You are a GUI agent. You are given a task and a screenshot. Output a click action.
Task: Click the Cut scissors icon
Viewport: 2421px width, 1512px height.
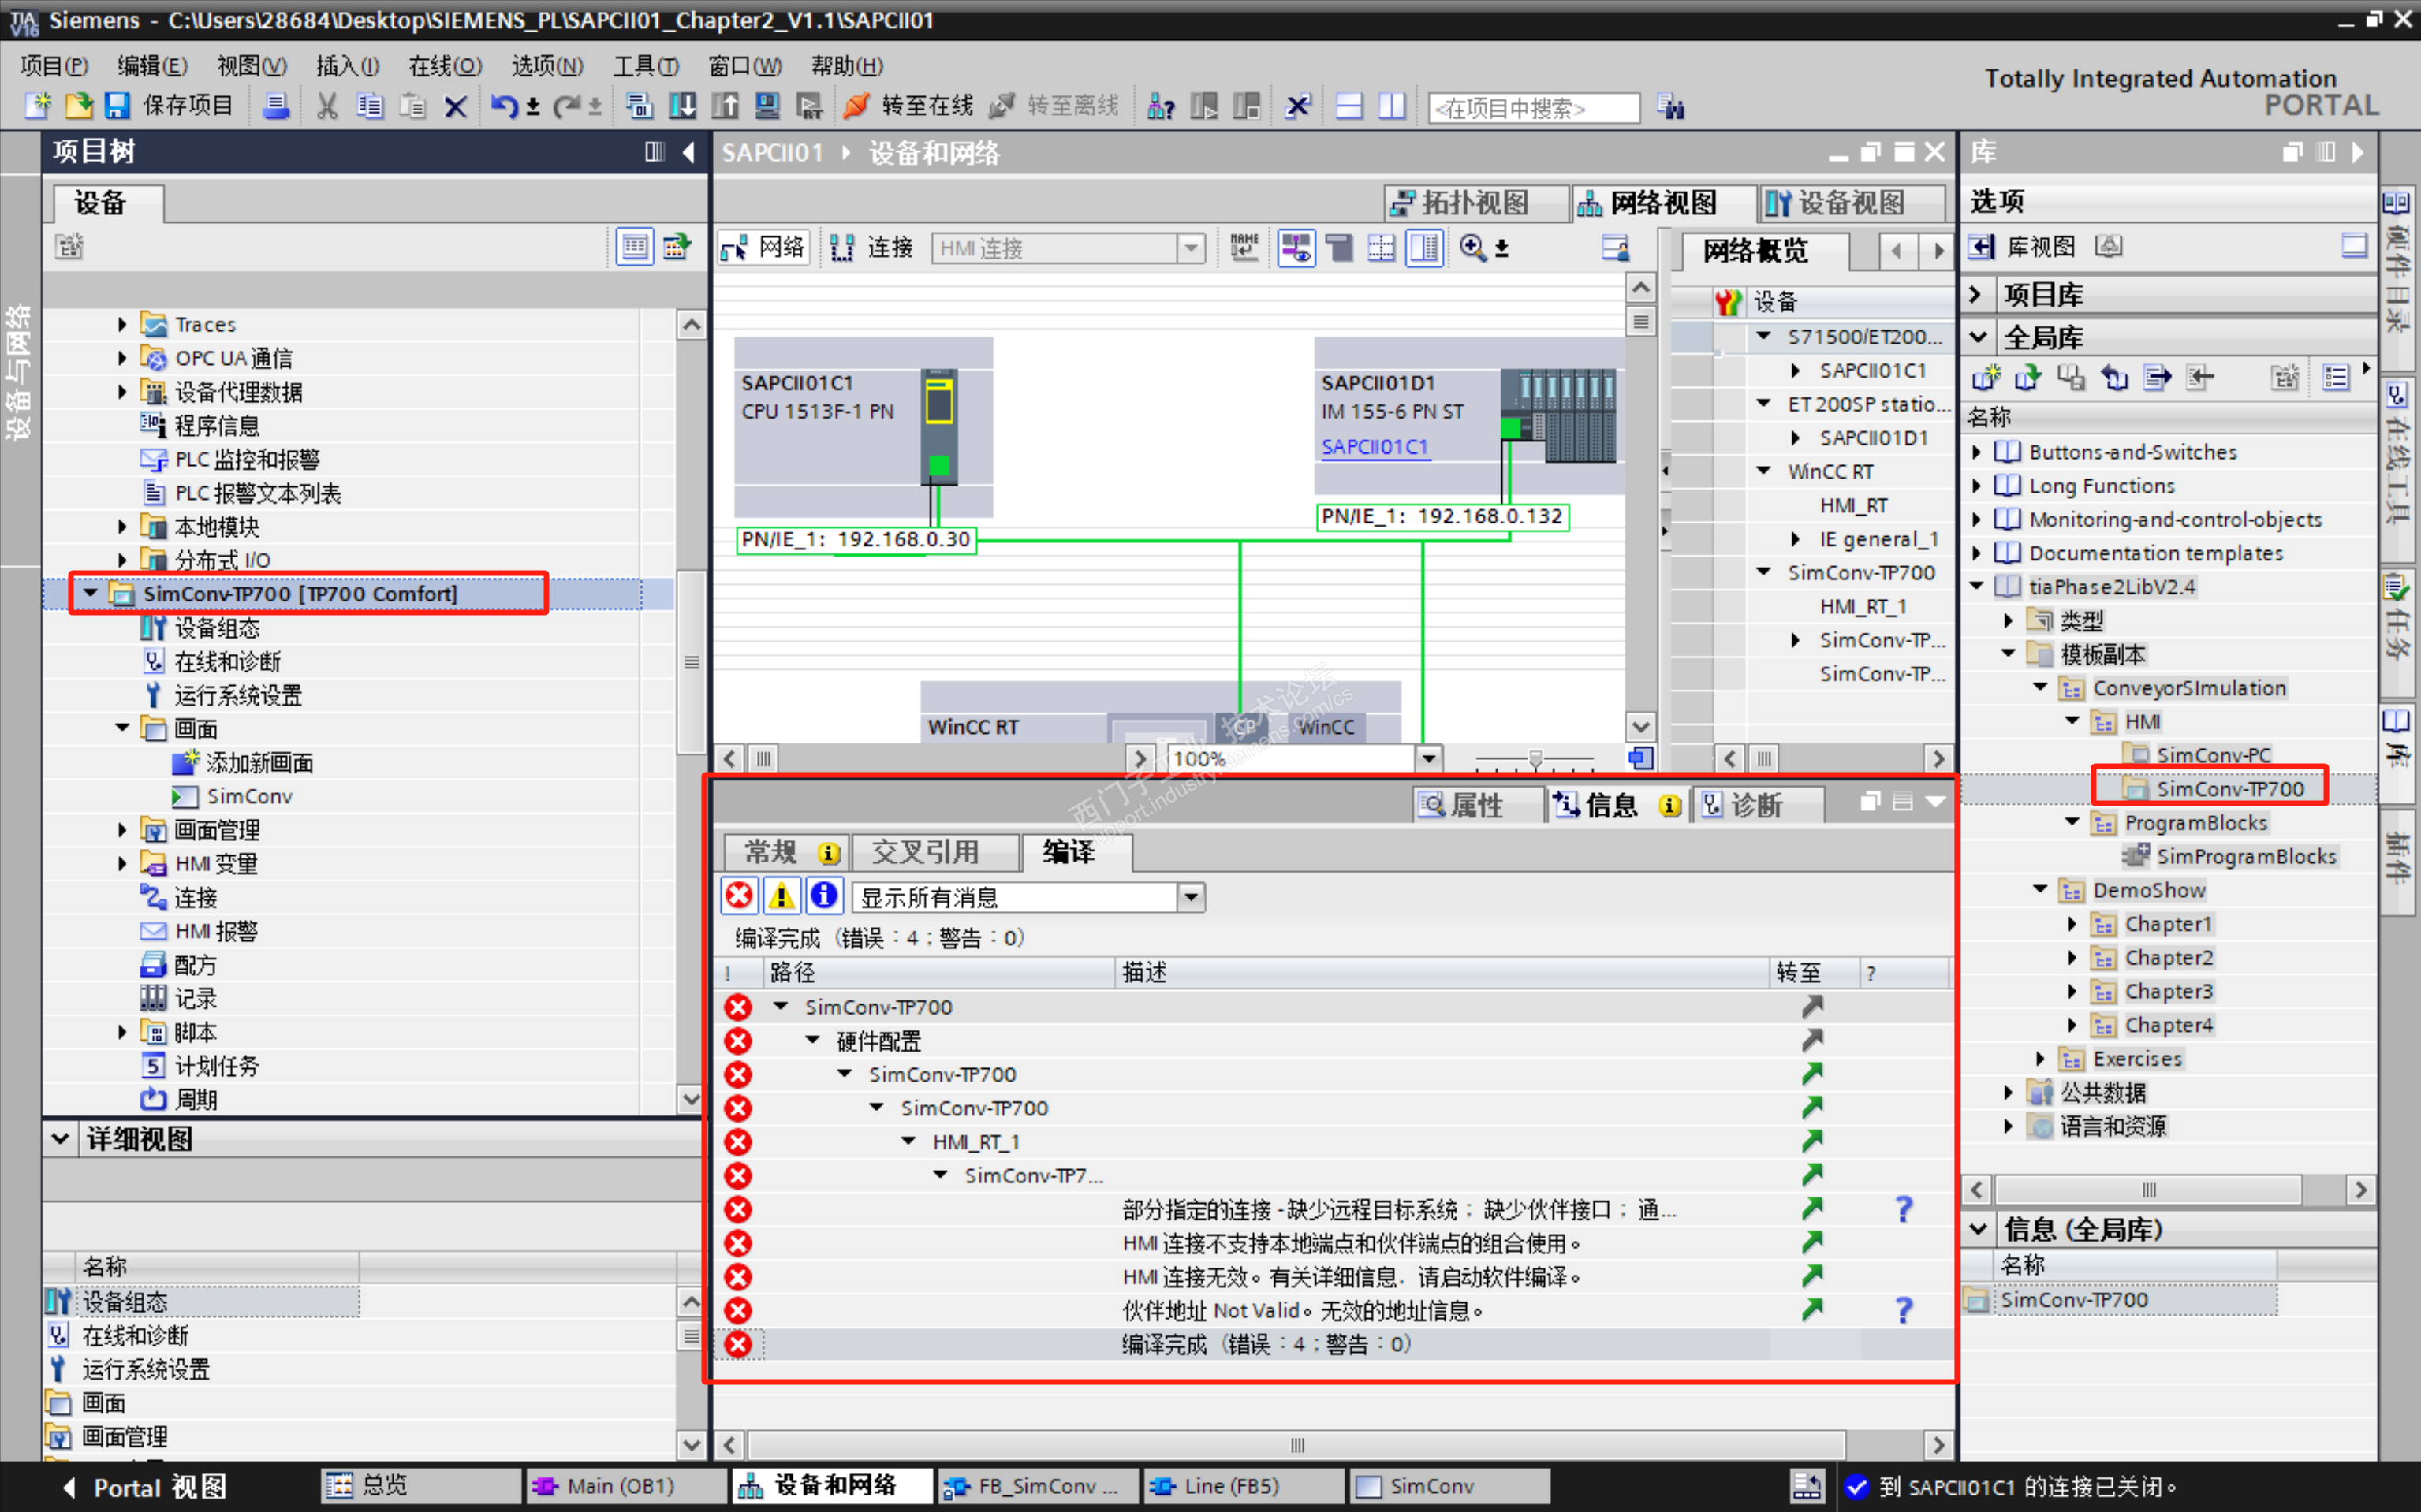[327, 106]
